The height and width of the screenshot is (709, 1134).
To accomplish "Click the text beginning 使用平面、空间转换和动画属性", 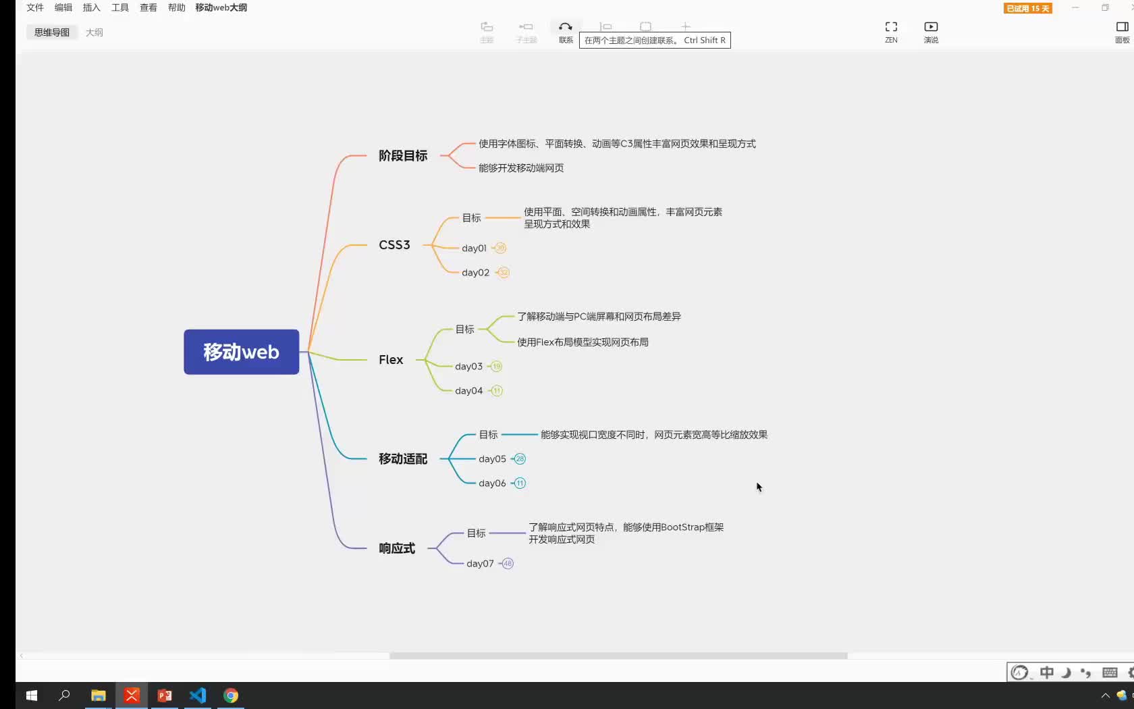I will click(623, 218).
